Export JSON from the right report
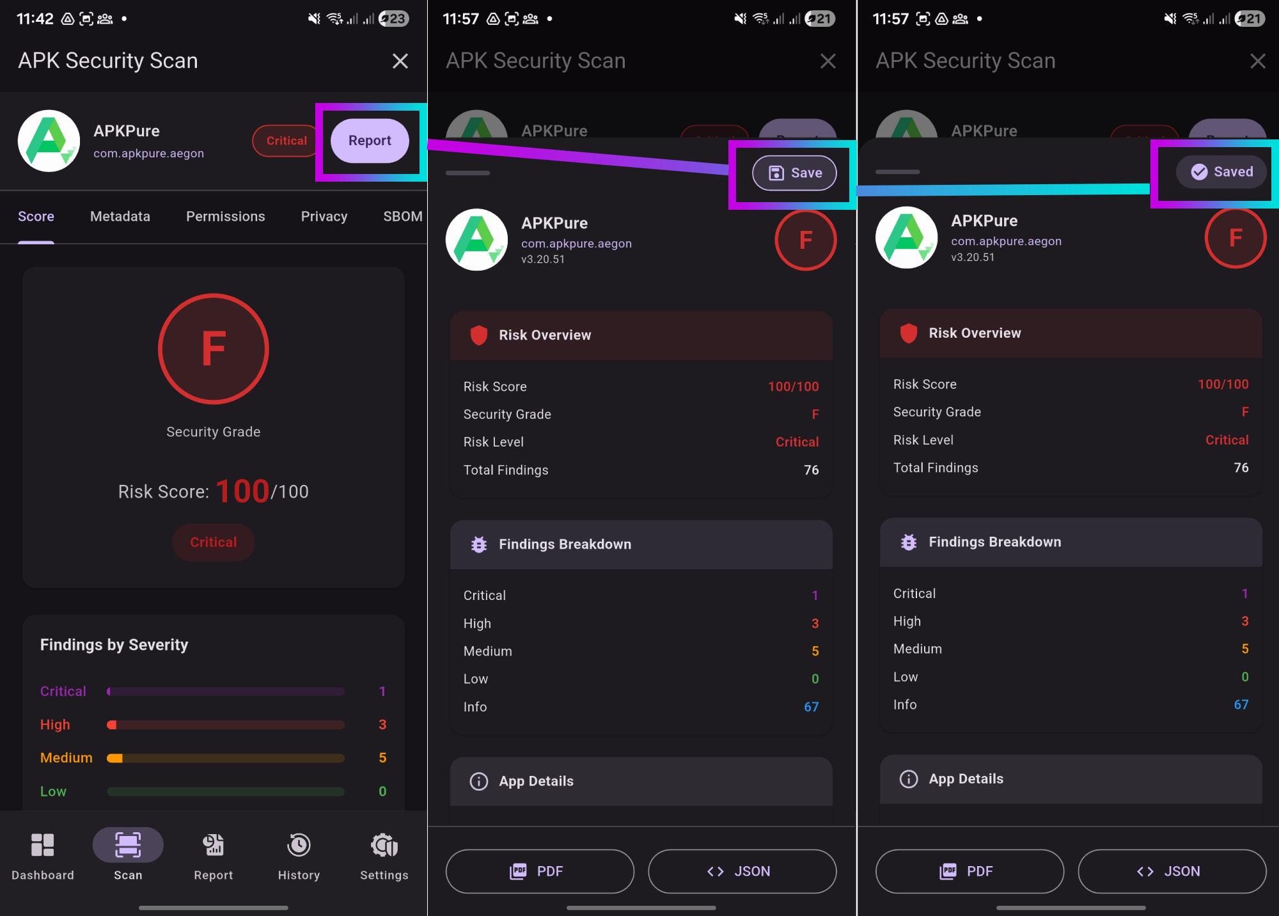 (x=1172, y=871)
